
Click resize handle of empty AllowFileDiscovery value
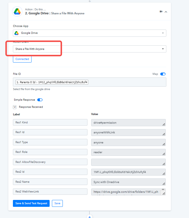pos(164,164)
